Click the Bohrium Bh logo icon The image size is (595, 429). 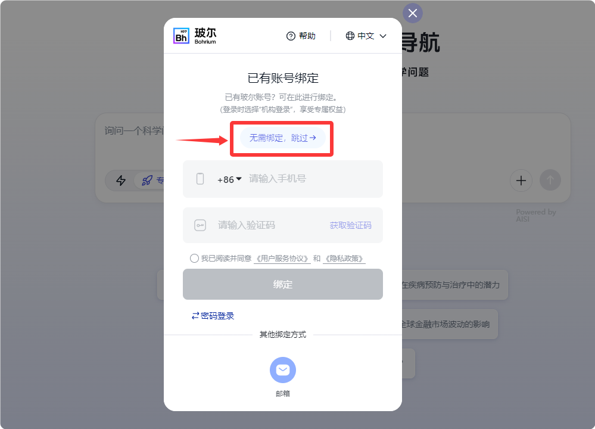pyautogui.click(x=181, y=36)
